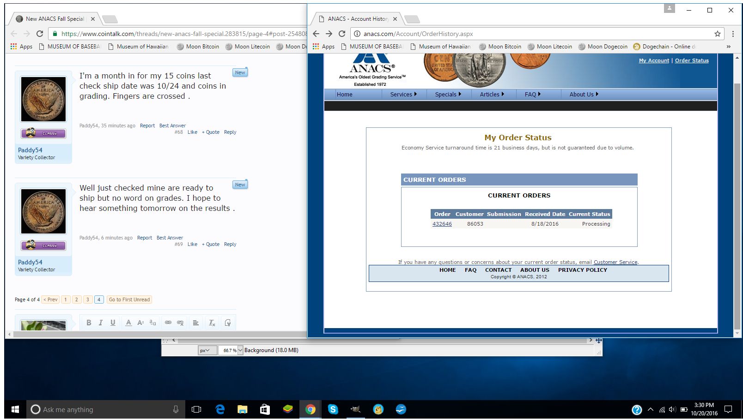
Task: Click the Ask me anything search box
Action: point(105,409)
